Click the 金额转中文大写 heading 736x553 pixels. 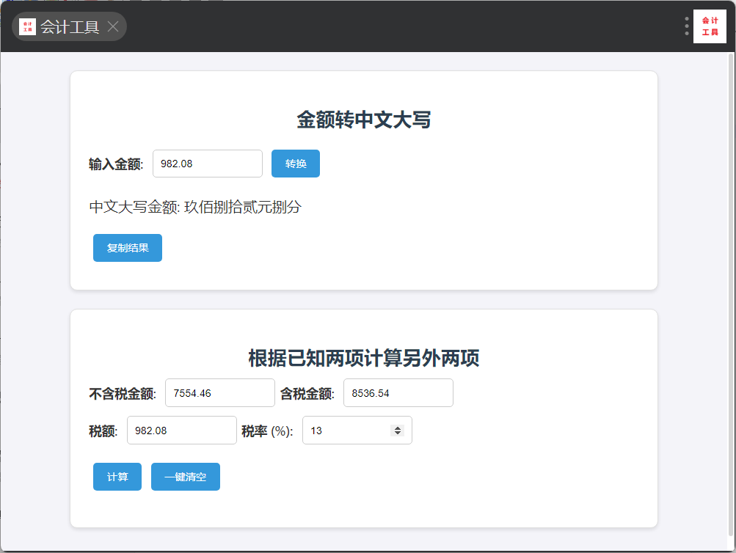point(364,120)
